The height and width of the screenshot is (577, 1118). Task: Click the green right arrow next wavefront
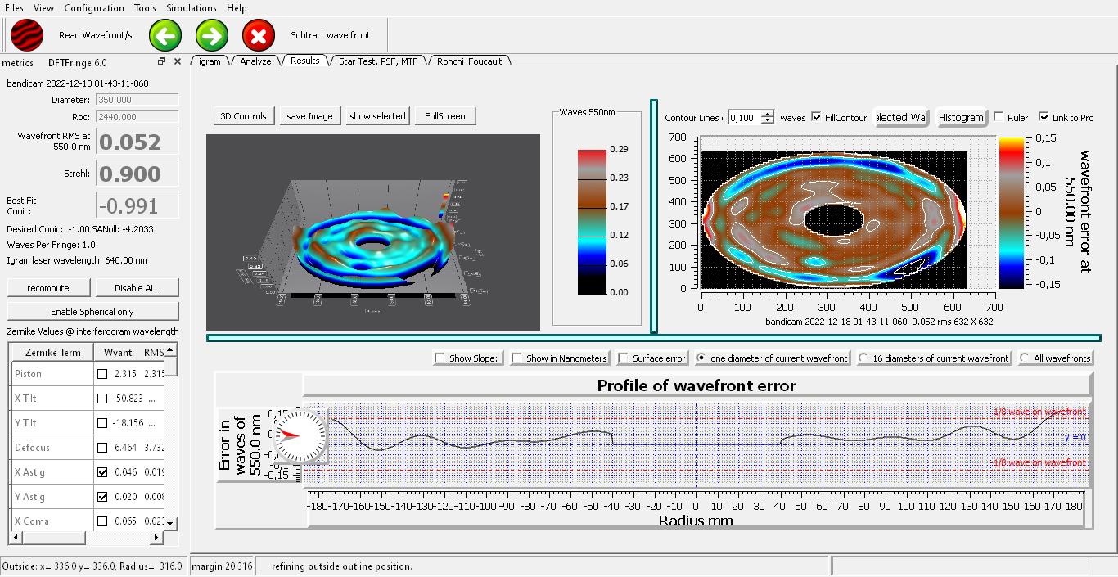212,35
